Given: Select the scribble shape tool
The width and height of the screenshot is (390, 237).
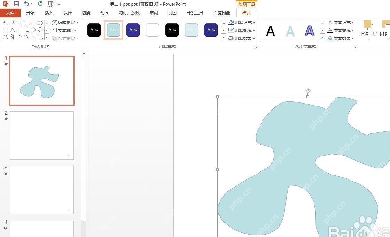Looking at the screenshot, I should (13, 37).
